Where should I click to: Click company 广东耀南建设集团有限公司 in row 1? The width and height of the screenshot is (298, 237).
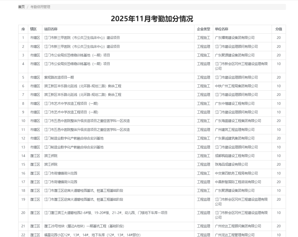coord(235,38)
